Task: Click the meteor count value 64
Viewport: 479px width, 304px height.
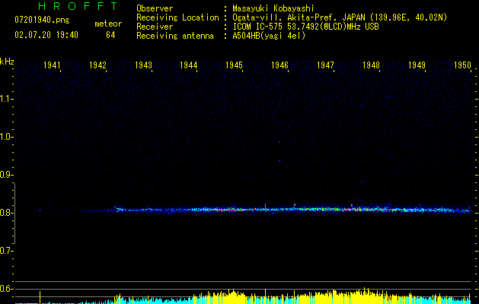Action: [110, 35]
